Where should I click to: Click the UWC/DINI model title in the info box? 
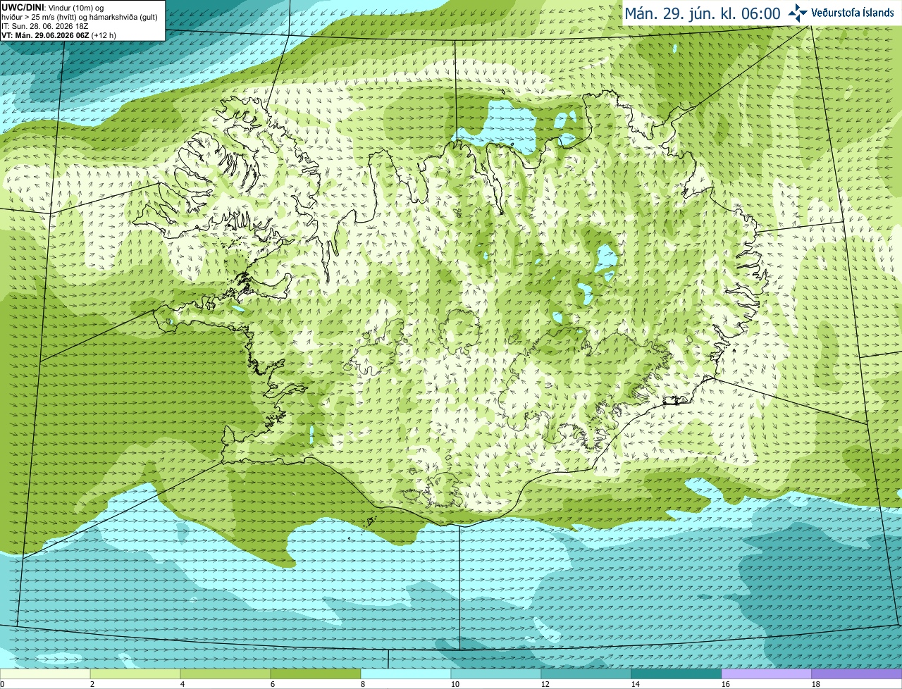(x=23, y=8)
